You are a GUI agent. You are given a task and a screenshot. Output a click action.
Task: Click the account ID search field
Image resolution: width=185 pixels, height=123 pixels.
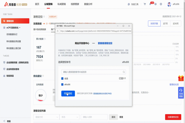[x=93, y=72]
